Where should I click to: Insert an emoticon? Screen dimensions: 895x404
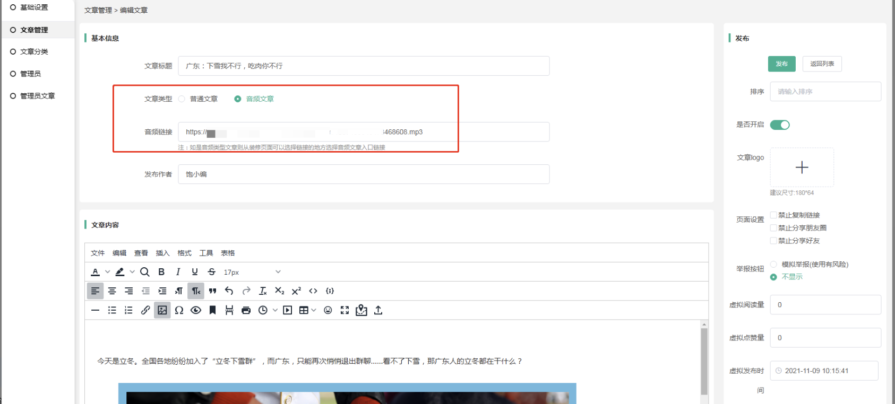pyautogui.click(x=328, y=310)
